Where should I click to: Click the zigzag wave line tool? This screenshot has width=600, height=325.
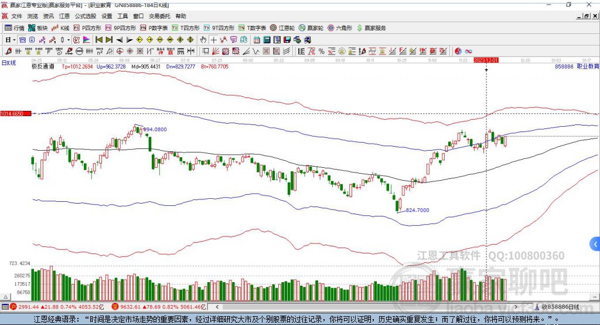pos(255,51)
